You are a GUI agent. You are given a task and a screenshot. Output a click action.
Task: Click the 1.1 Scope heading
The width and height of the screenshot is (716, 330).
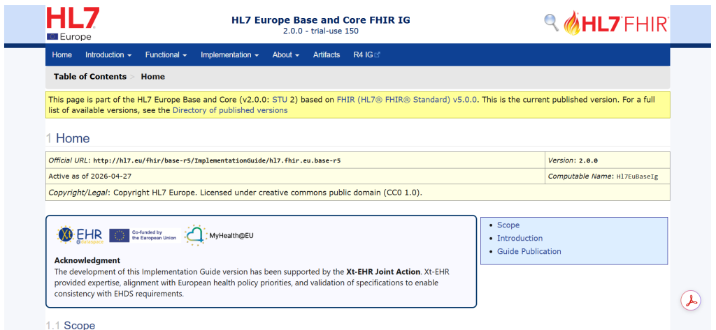(x=71, y=325)
